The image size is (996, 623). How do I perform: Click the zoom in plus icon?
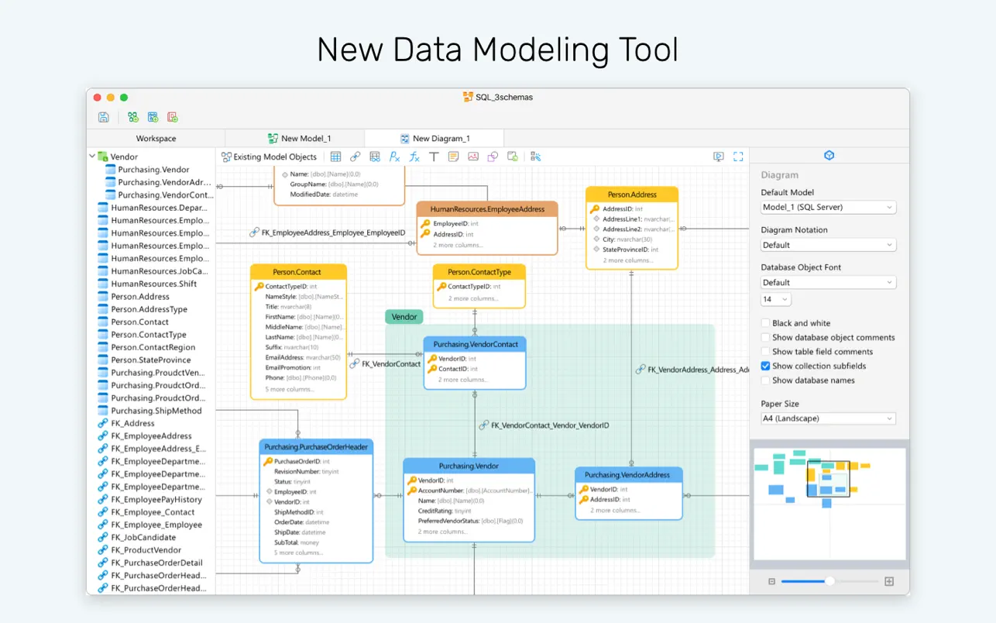[x=889, y=581]
